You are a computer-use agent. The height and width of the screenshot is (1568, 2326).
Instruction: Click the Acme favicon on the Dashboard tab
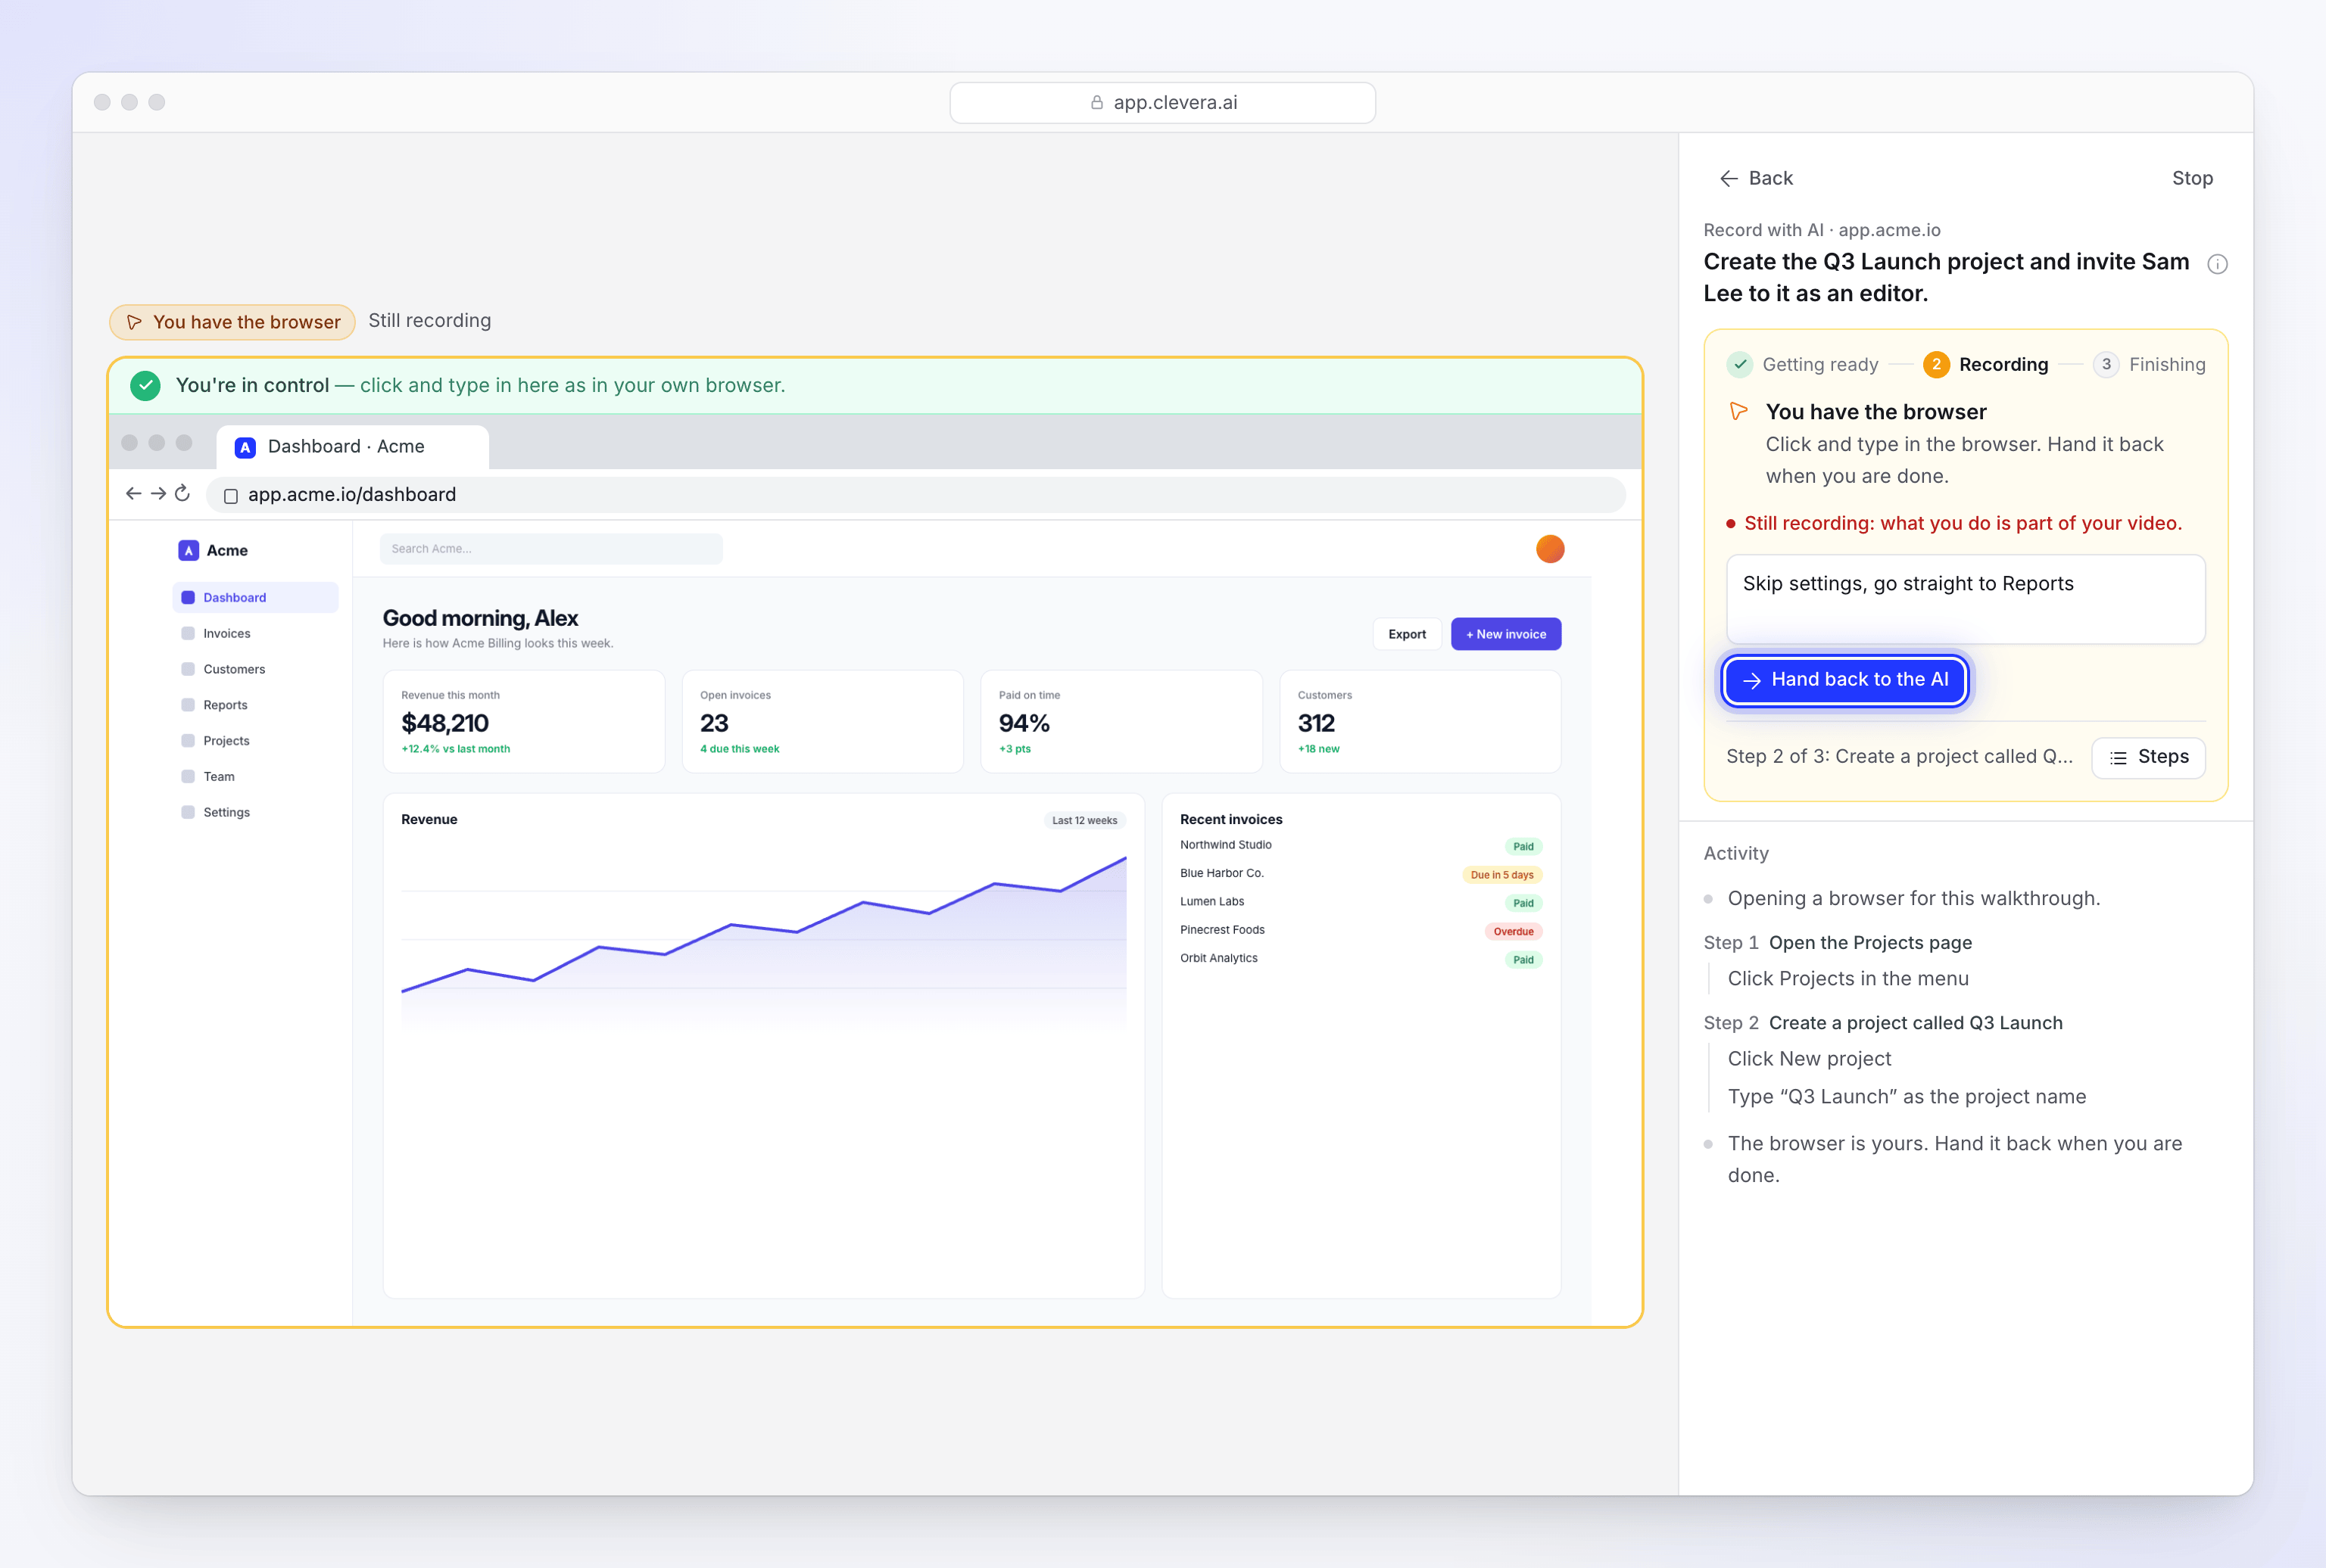245,447
